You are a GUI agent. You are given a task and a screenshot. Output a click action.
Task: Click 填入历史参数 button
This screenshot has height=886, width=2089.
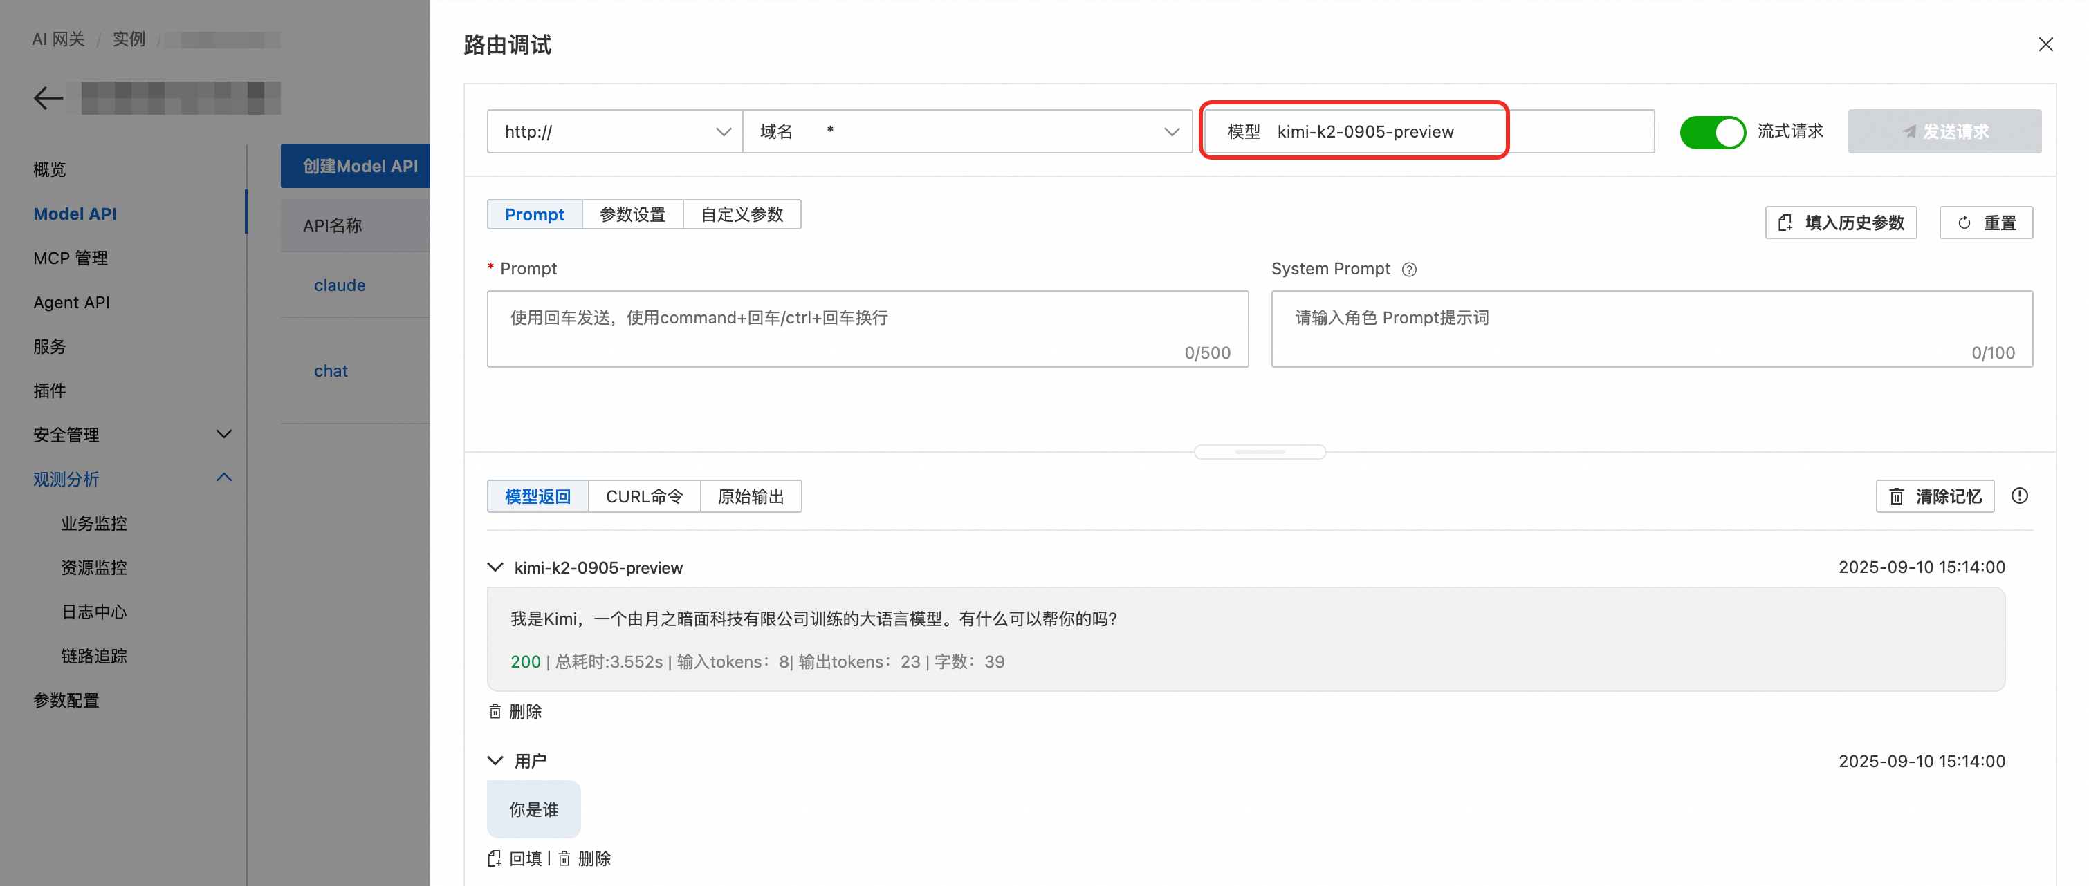(1841, 223)
